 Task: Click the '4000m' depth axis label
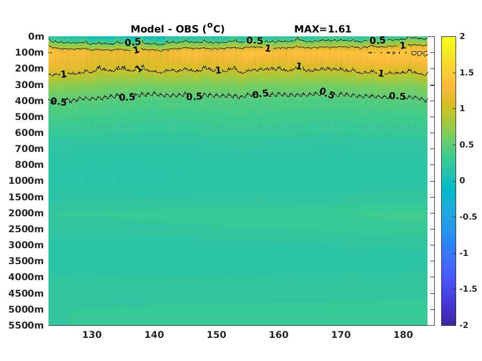26,277
